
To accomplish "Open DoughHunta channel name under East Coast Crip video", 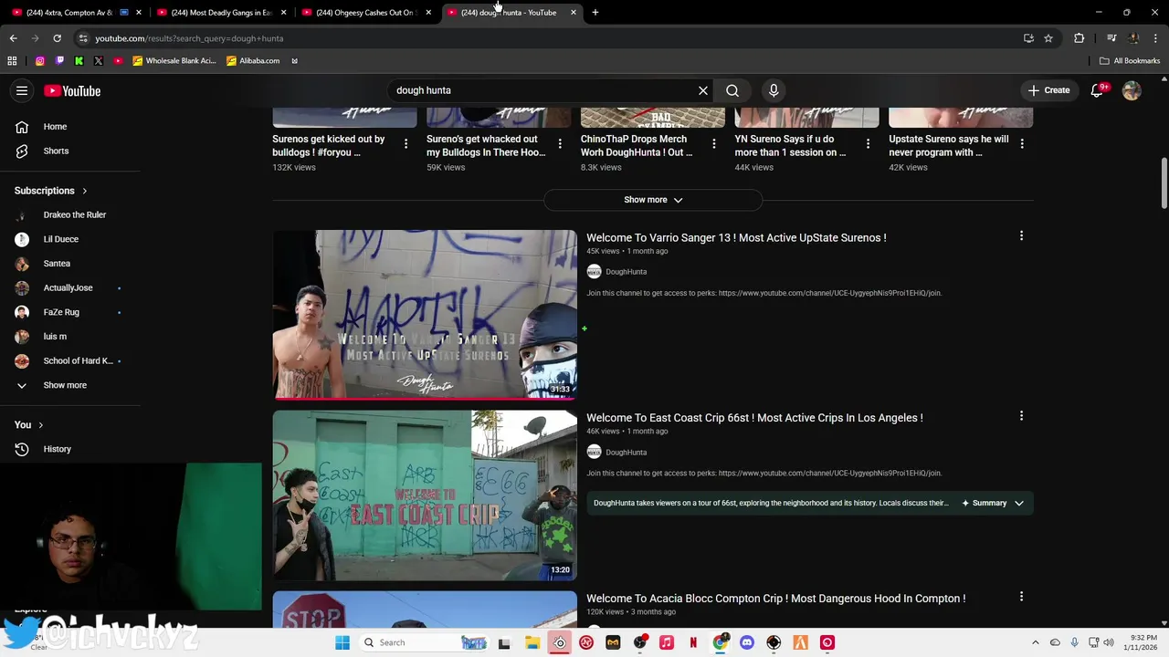I will [x=626, y=453].
